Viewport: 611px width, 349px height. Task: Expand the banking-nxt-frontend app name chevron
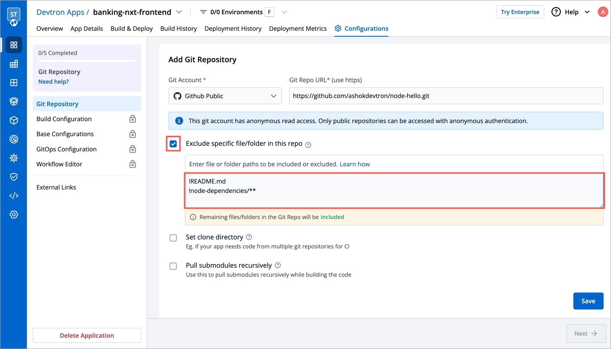point(179,12)
